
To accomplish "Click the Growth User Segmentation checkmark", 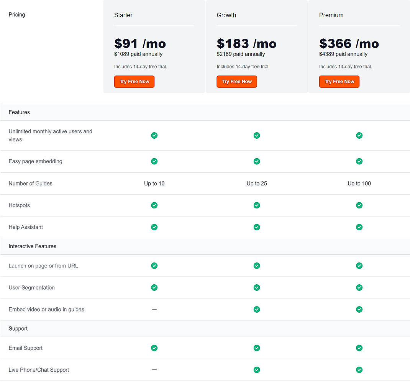I will [x=257, y=287].
